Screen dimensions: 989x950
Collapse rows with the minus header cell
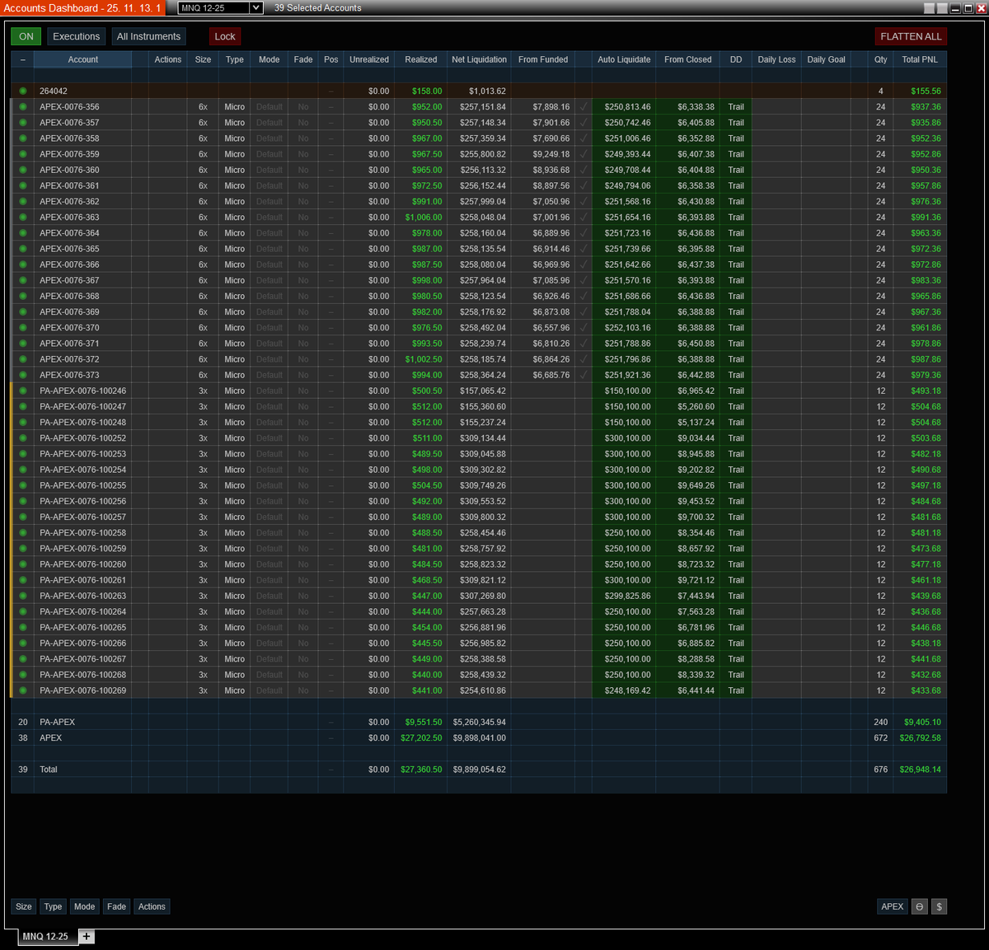[x=23, y=59]
